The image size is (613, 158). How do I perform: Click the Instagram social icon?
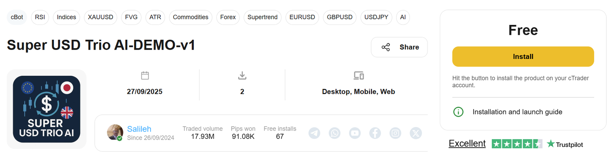(x=395, y=133)
